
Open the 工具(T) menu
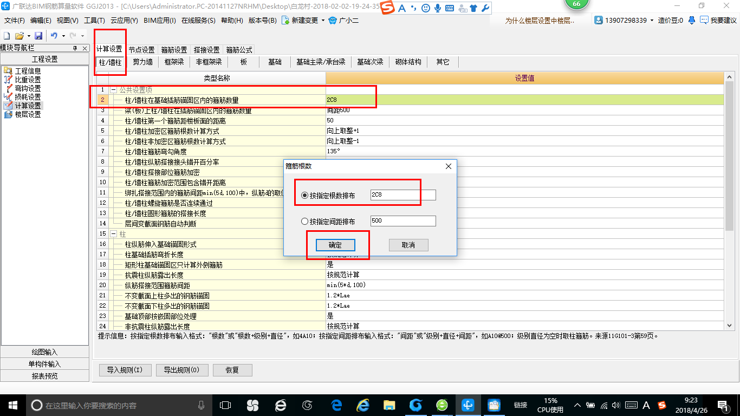[x=94, y=21]
